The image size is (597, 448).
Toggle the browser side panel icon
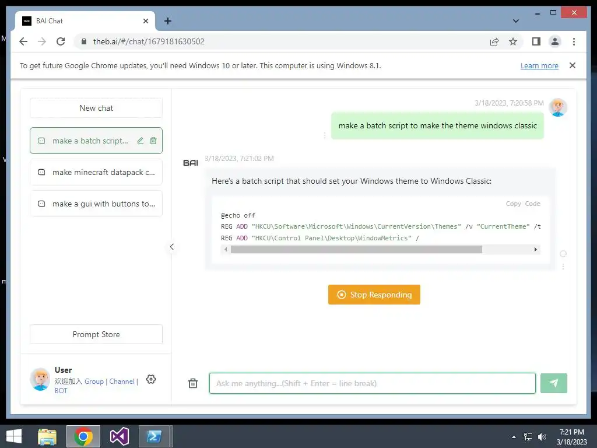(536, 41)
